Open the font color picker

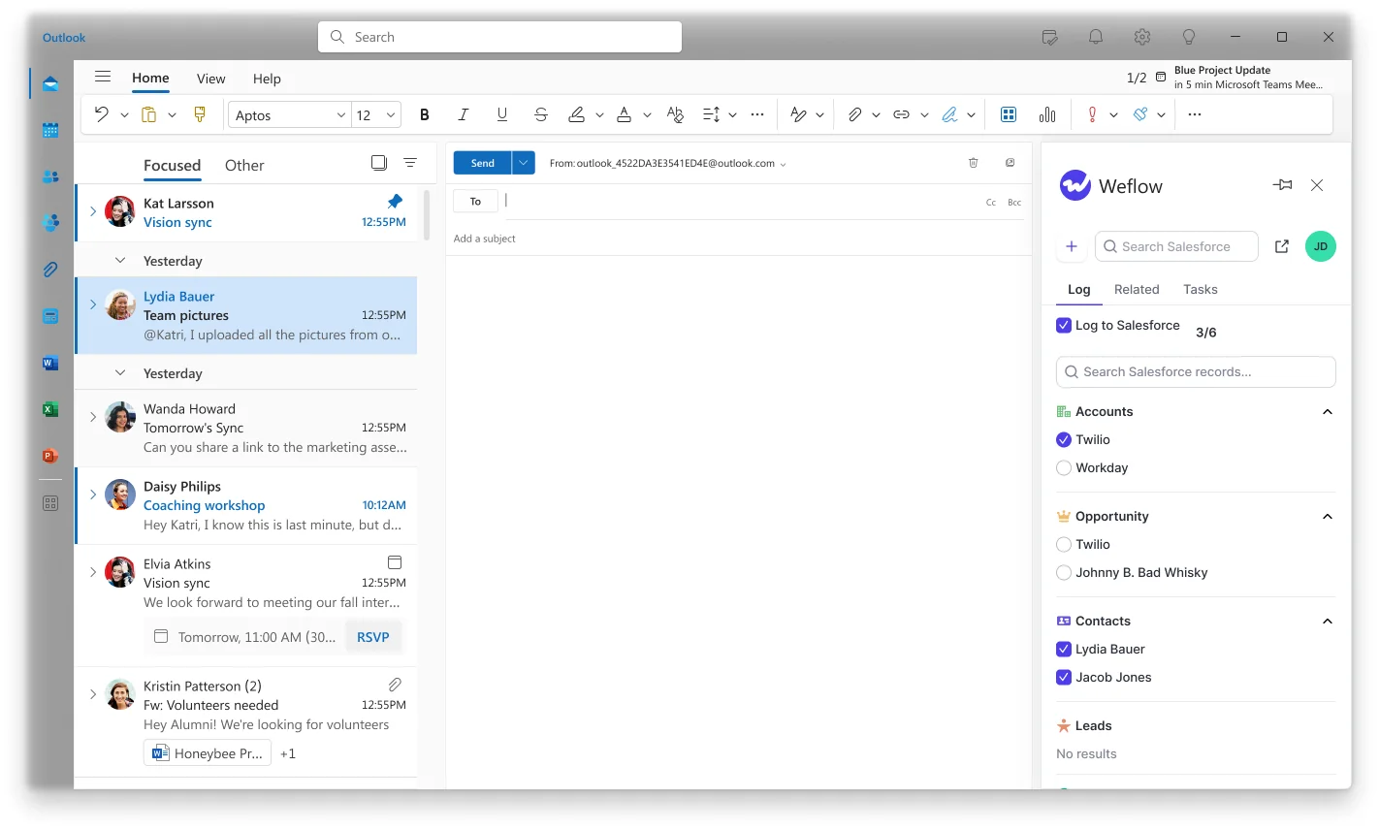(624, 114)
